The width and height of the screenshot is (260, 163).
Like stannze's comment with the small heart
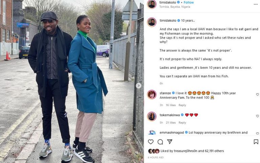pos(257,94)
